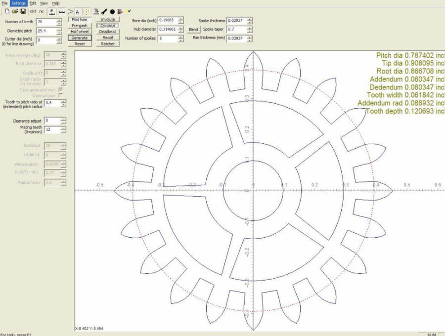Viewport: 445px width, 336px height.
Task: Save the current gear design
Action: (22, 11)
